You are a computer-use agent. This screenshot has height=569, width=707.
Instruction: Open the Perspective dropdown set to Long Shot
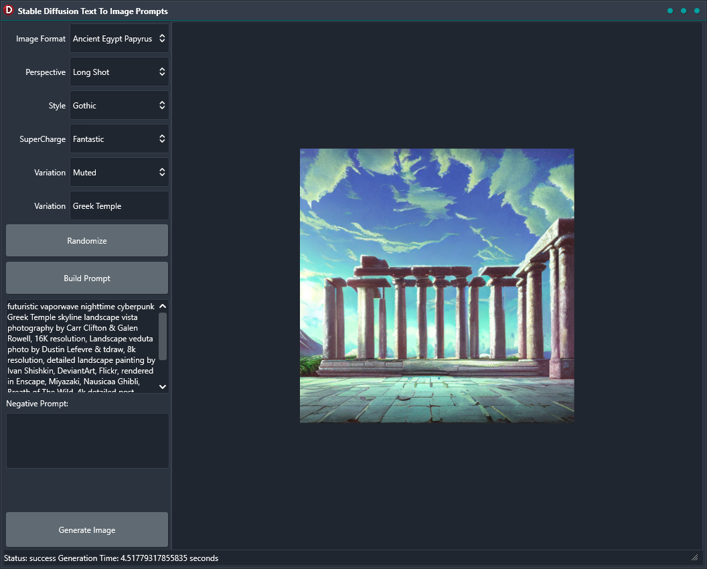(x=114, y=72)
